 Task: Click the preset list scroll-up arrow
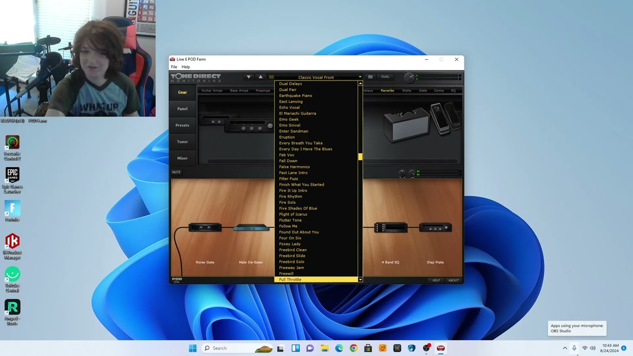(x=361, y=84)
